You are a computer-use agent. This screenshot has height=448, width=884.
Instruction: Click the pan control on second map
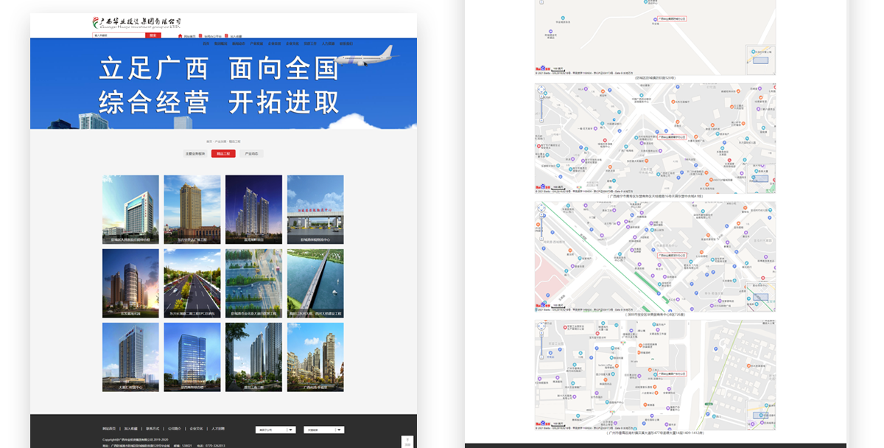(541, 91)
